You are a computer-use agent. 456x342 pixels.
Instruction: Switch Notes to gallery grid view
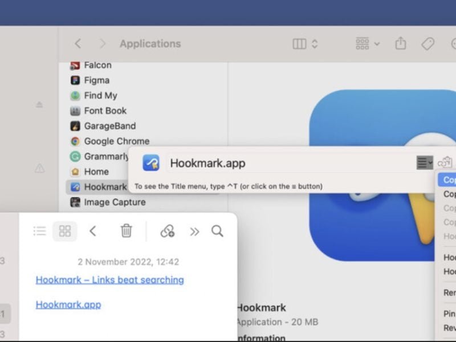65,231
